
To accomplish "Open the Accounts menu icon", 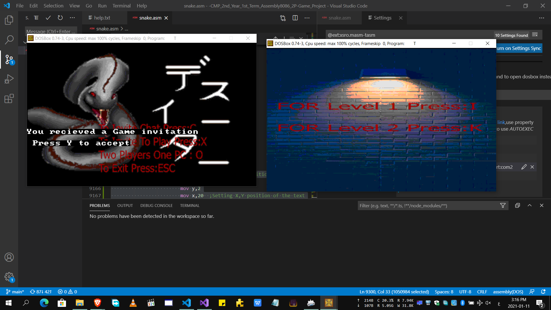I will click(x=9, y=257).
